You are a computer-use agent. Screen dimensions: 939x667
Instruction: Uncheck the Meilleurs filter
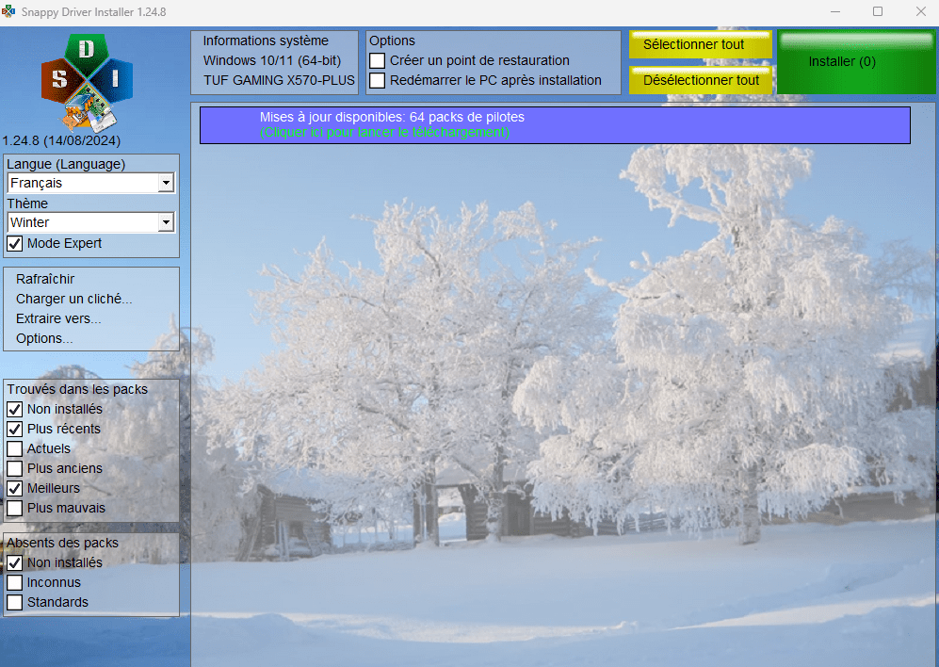click(x=15, y=489)
